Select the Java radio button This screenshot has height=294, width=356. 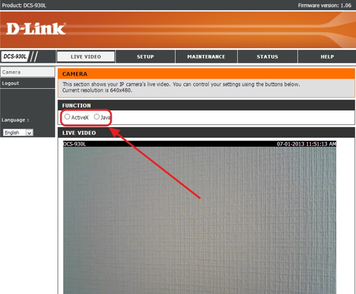click(x=97, y=117)
